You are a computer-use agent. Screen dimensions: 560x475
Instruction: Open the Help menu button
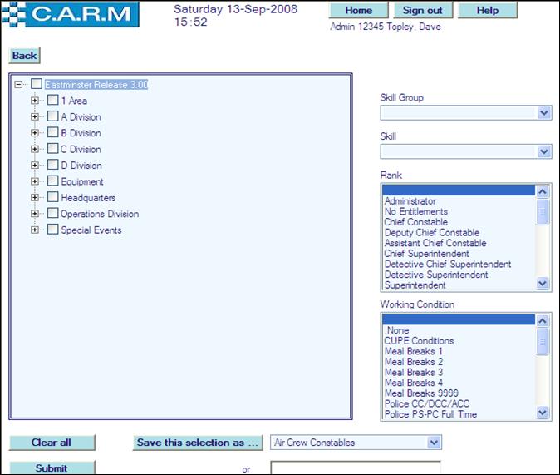click(488, 11)
